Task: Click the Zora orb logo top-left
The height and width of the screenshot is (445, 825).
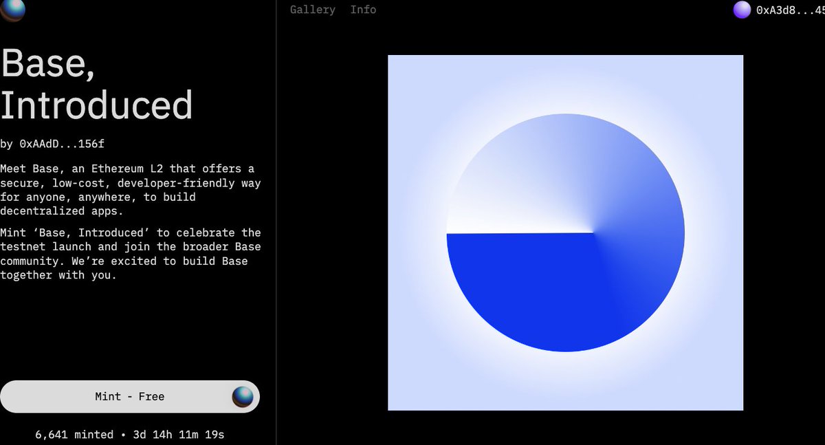Action: click(12, 10)
